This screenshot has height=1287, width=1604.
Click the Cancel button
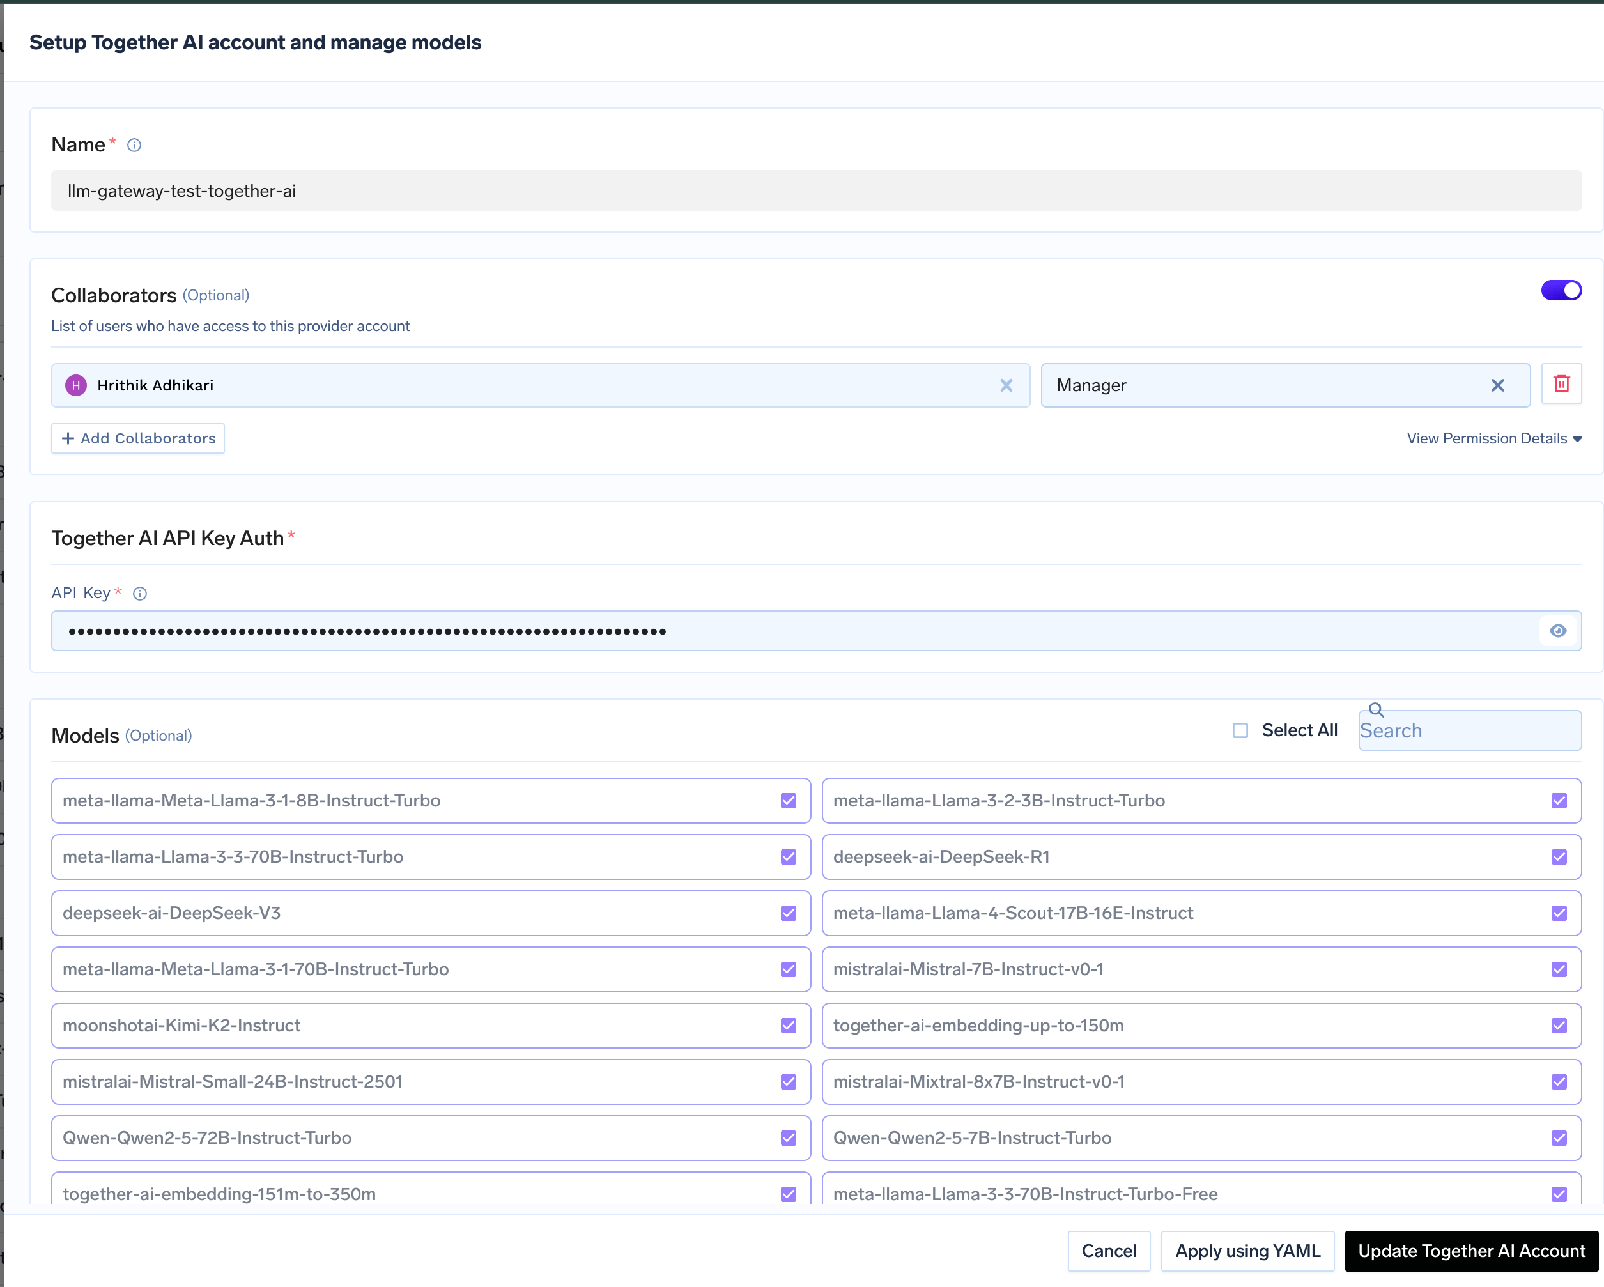(1109, 1251)
